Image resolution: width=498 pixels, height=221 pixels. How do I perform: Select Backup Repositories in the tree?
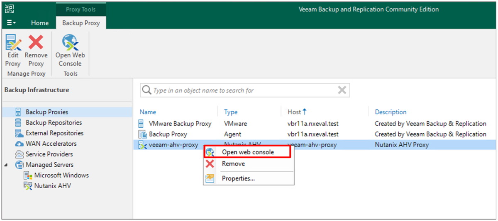(54, 123)
